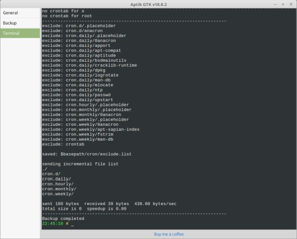Click the terminal prompt cursor line
Screen dimensions: 297x239
tap(58, 224)
